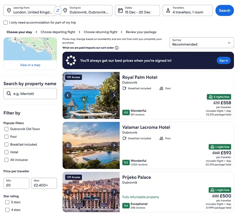Open the Dates picker field

point(137,10)
